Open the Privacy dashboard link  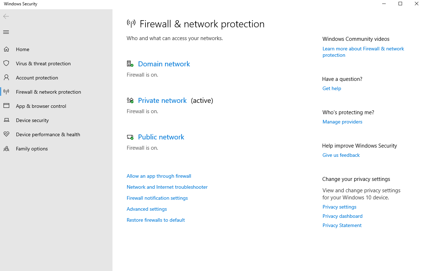click(342, 216)
